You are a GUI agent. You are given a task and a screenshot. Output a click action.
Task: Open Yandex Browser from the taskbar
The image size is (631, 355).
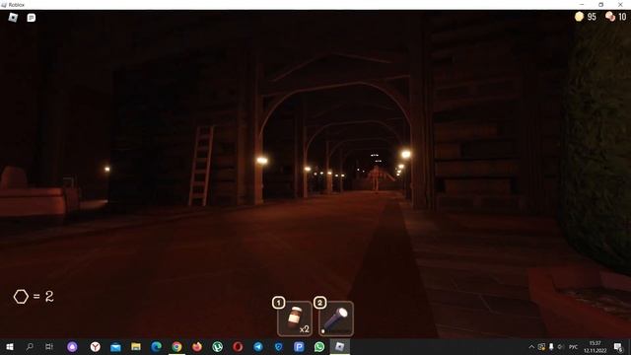tap(95, 346)
